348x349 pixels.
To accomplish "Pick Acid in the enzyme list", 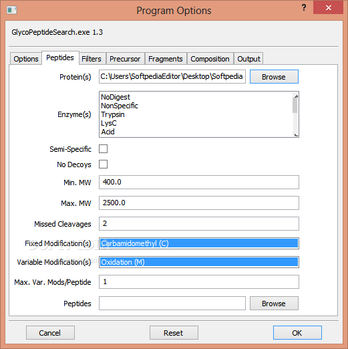I will (196, 132).
